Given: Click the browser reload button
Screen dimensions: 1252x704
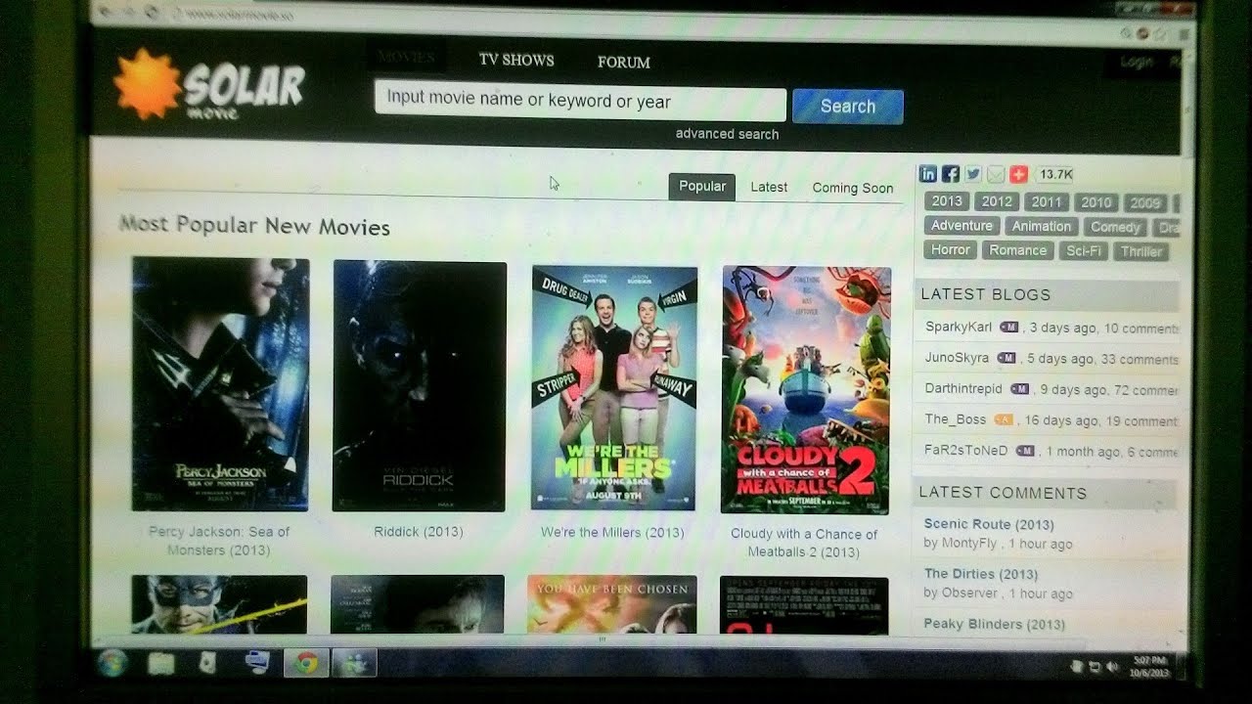Looking at the screenshot, I should click(x=152, y=13).
